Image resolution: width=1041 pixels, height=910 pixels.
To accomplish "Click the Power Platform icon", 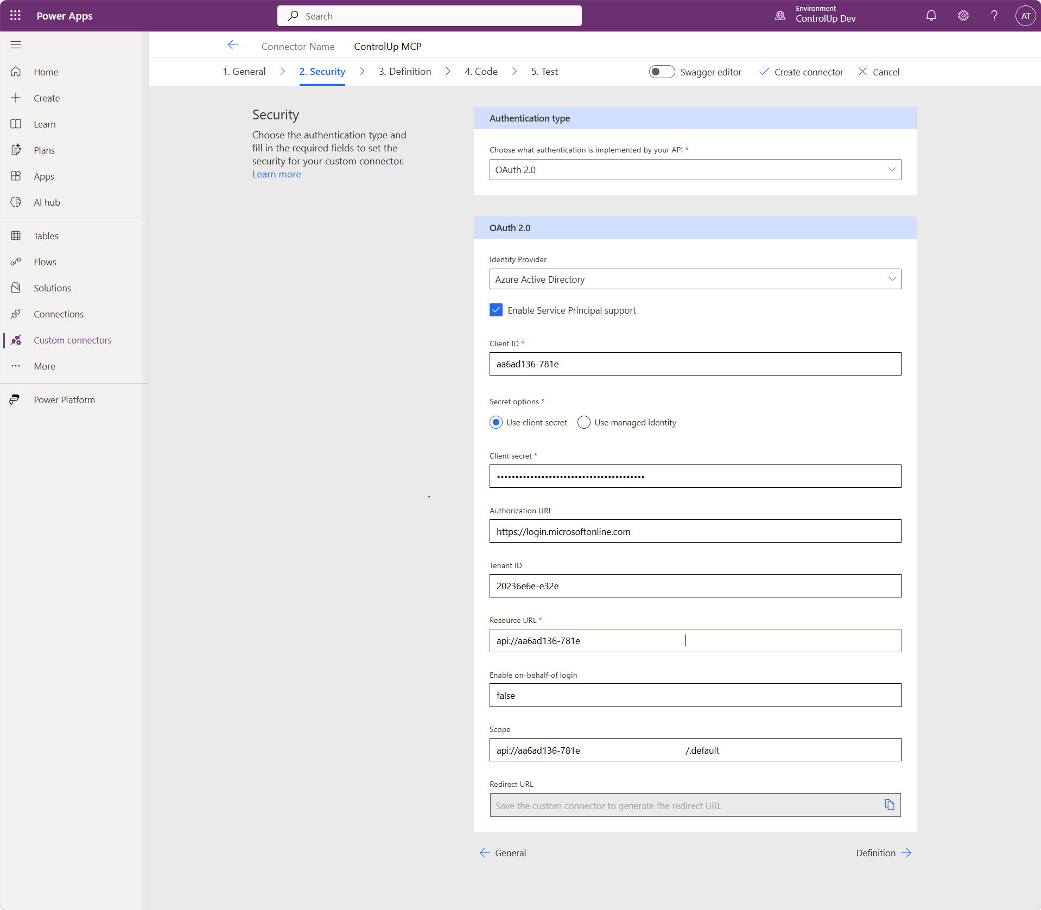I will tap(15, 399).
